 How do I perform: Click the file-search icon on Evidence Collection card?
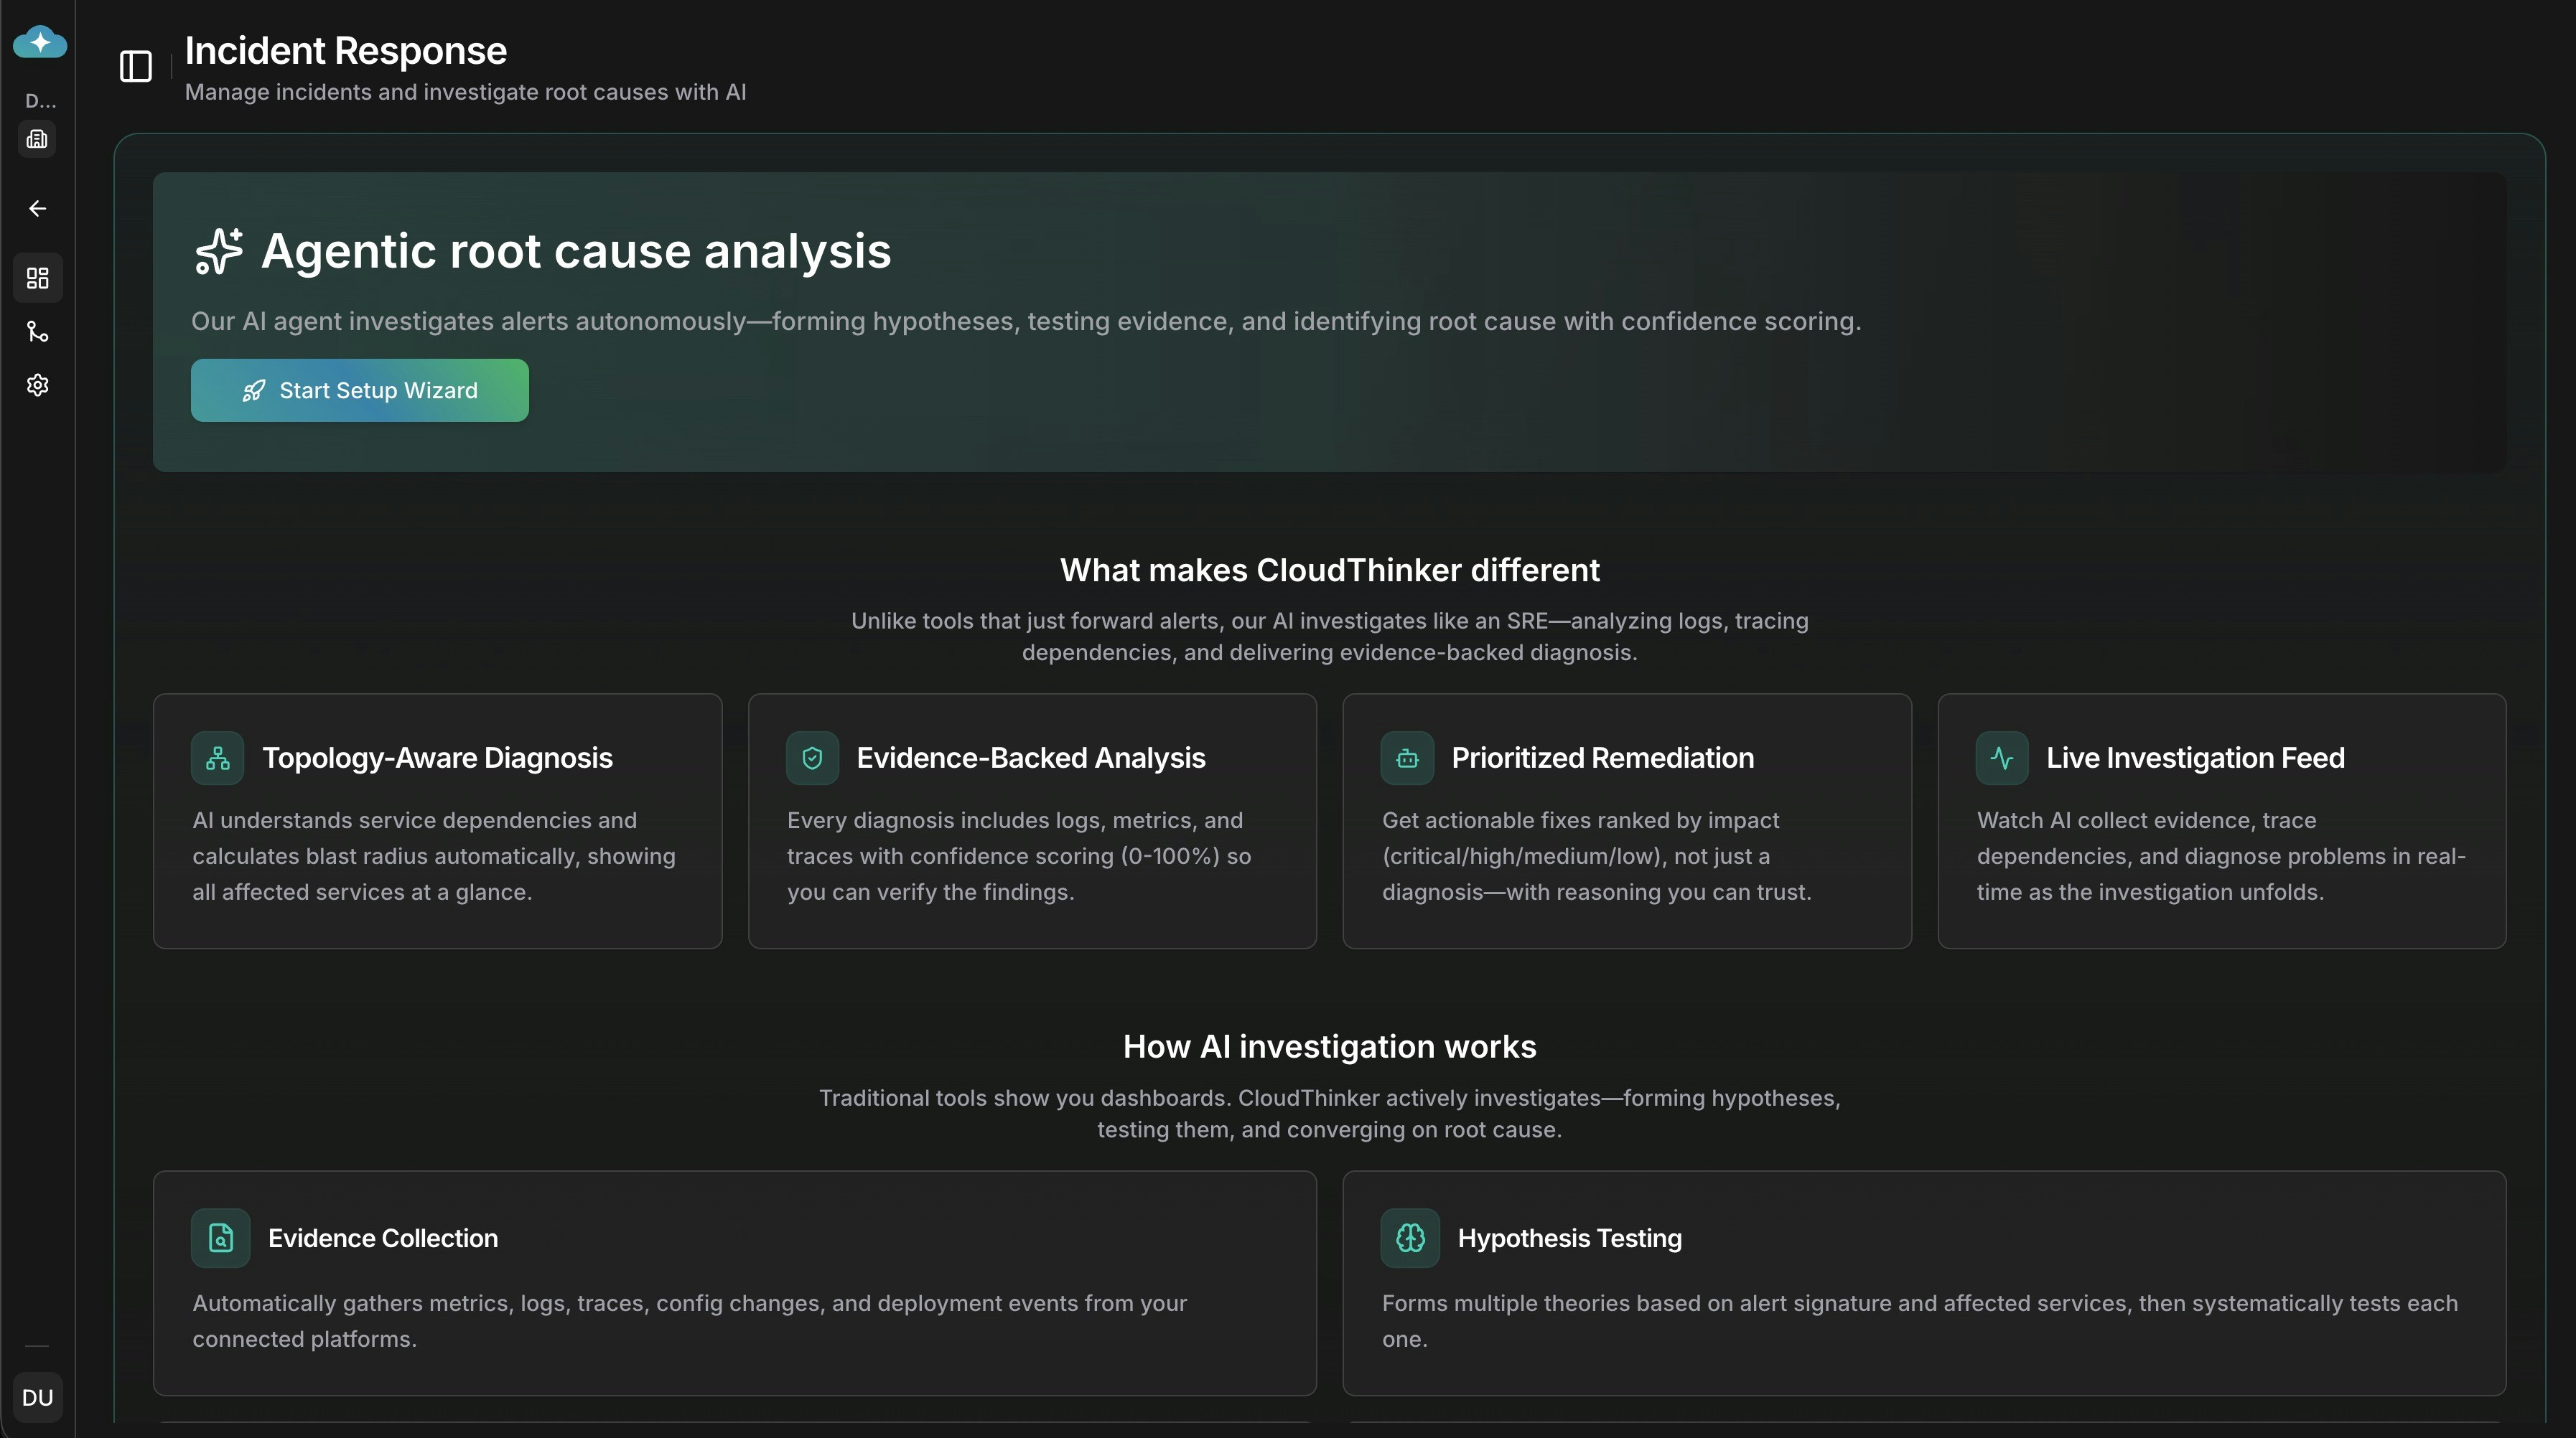[220, 1238]
